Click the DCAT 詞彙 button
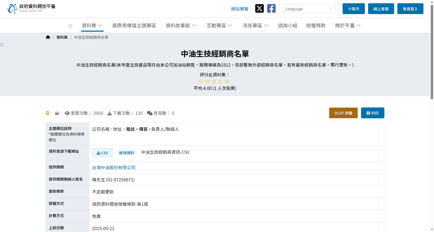Image resolution: width=434 pixels, height=232 pixels. [343, 113]
